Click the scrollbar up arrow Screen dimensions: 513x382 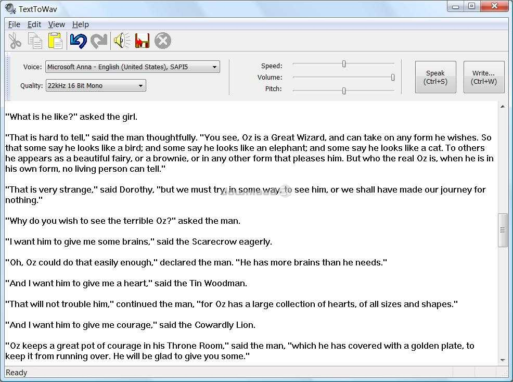coord(503,106)
